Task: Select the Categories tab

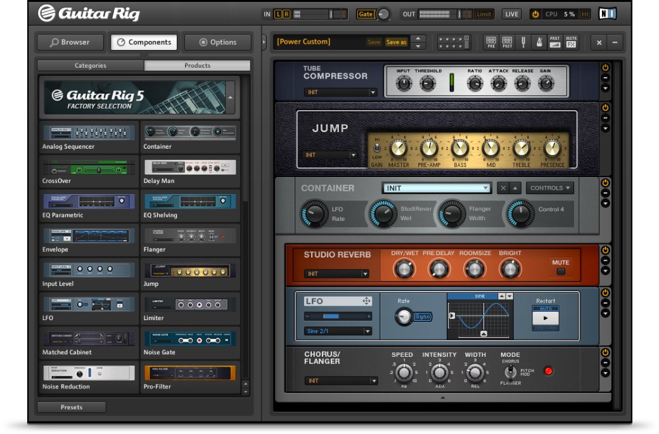Action: 91,65
